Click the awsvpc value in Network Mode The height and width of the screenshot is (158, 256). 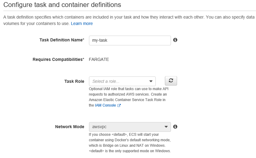[99, 127]
